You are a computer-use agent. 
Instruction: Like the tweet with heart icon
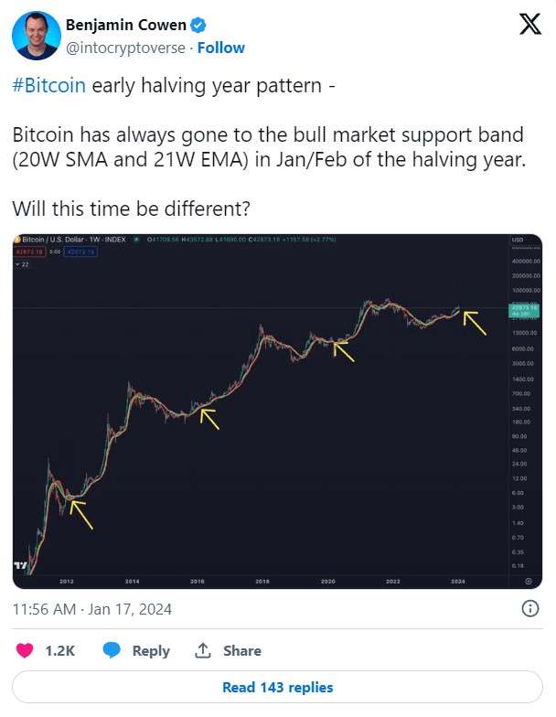click(x=25, y=650)
